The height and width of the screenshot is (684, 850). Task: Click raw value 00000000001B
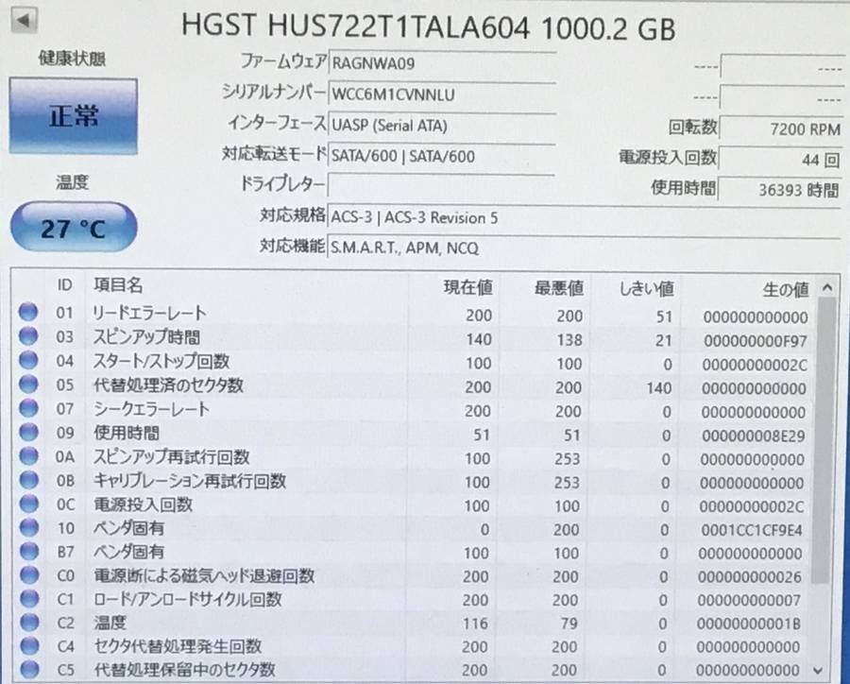(749, 624)
